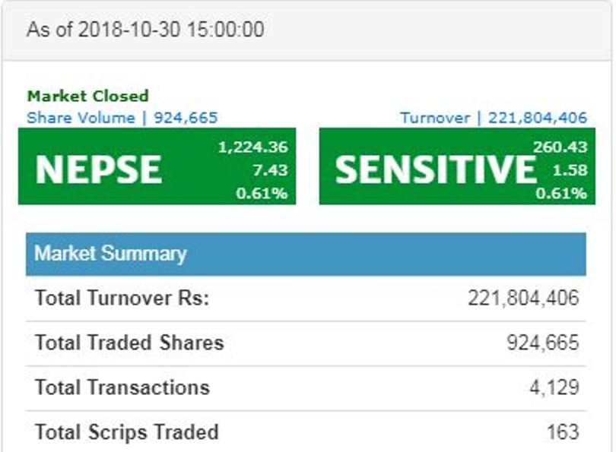Click the 221,804,406 value in summary table
This screenshot has height=452, width=616.
pyautogui.click(x=523, y=298)
